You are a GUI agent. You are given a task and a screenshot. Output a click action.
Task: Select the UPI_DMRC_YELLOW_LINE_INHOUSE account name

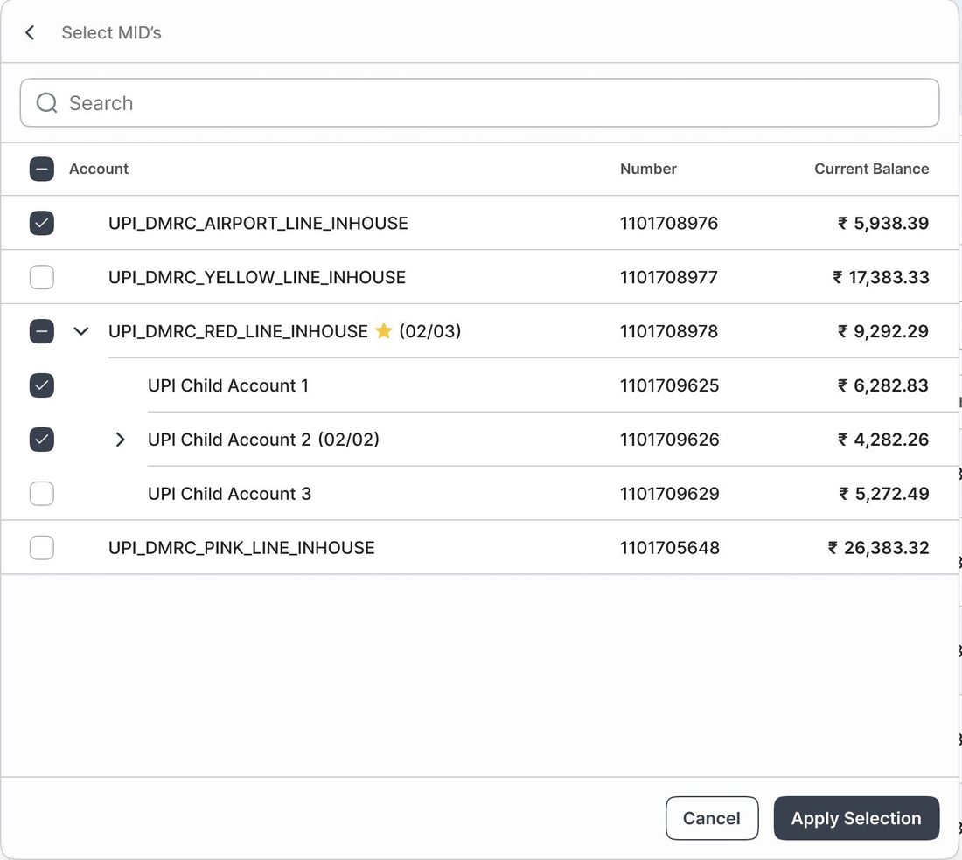pos(257,277)
